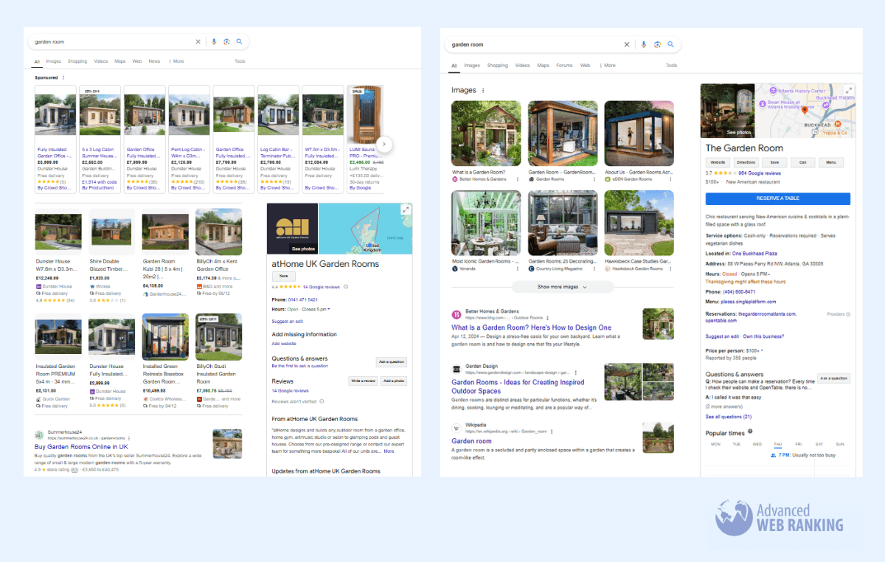885x562 pixels.
Task: Switch to the News tab in the left window
Action: coord(154,61)
